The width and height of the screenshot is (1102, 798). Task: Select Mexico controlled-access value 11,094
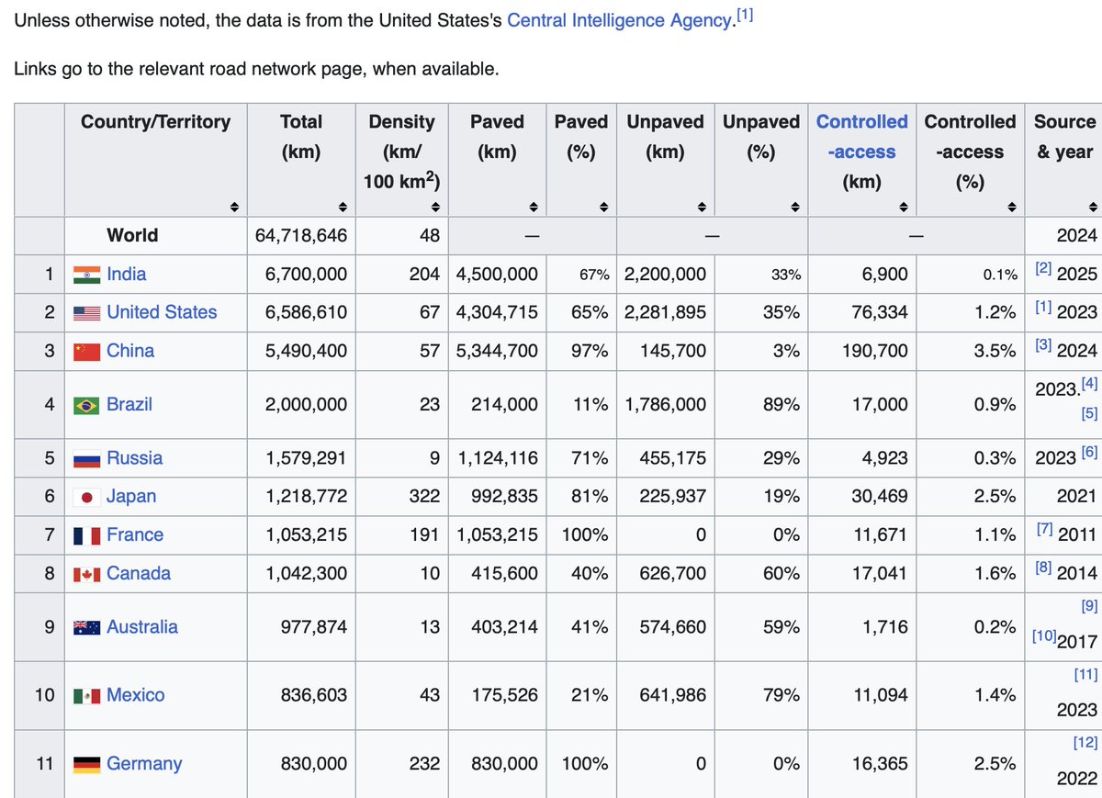click(x=880, y=695)
